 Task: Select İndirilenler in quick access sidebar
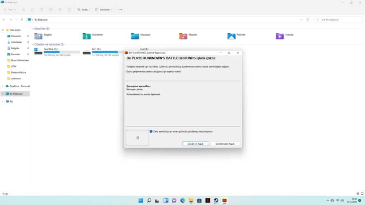(16, 42)
